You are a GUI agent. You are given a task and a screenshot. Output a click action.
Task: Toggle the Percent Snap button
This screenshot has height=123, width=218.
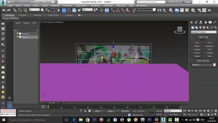(123, 10)
